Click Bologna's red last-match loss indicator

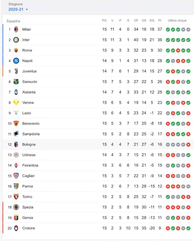click(x=188, y=145)
